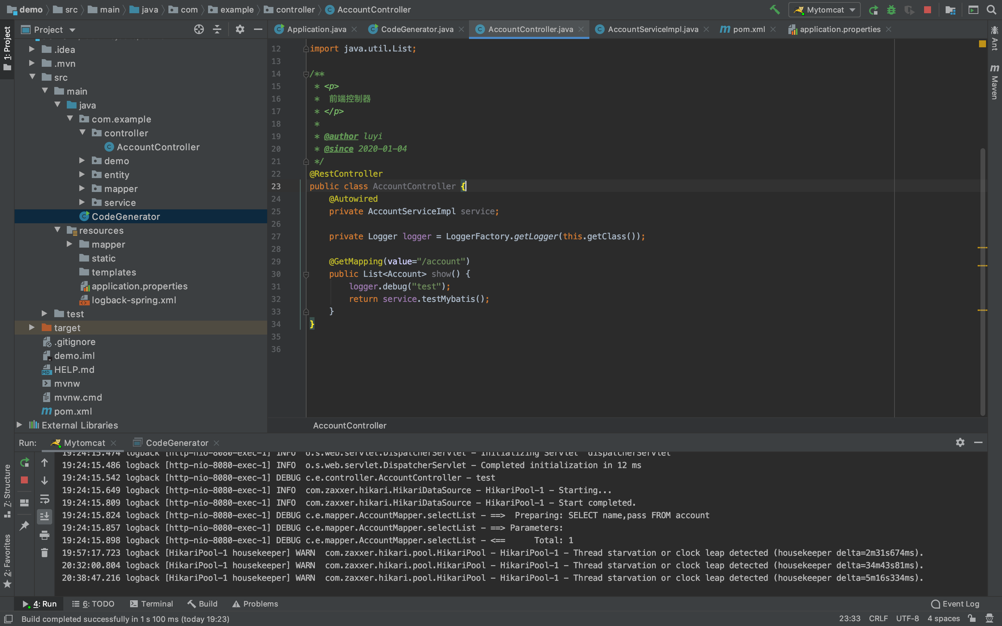This screenshot has height=626, width=1002.
Task: Toggle scroll to end in console
Action: pos(44,516)
